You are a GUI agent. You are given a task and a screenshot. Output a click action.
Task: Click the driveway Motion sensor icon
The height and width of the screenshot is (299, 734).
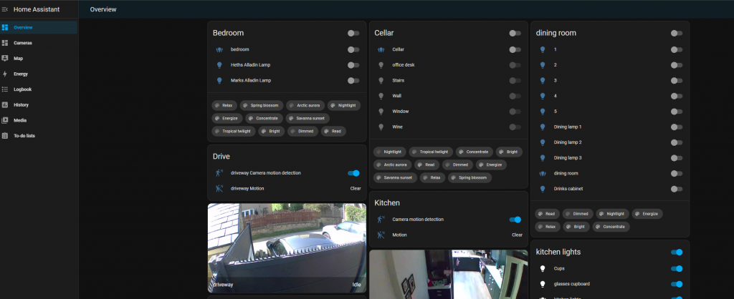219,188
